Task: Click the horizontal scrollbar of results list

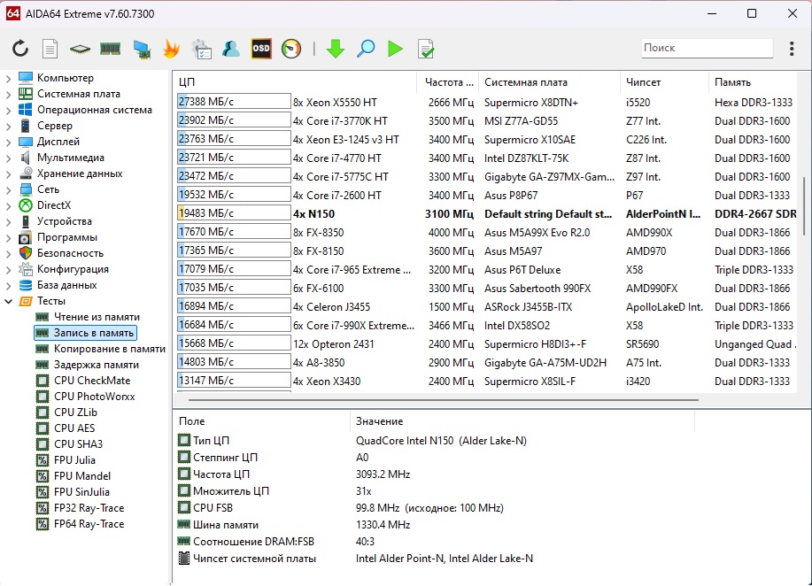Action: tap(444, 400)
